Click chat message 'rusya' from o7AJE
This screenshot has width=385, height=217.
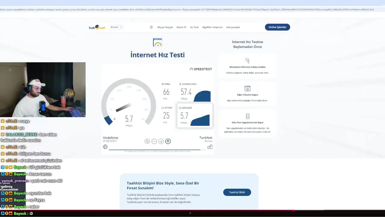point(25,121)
